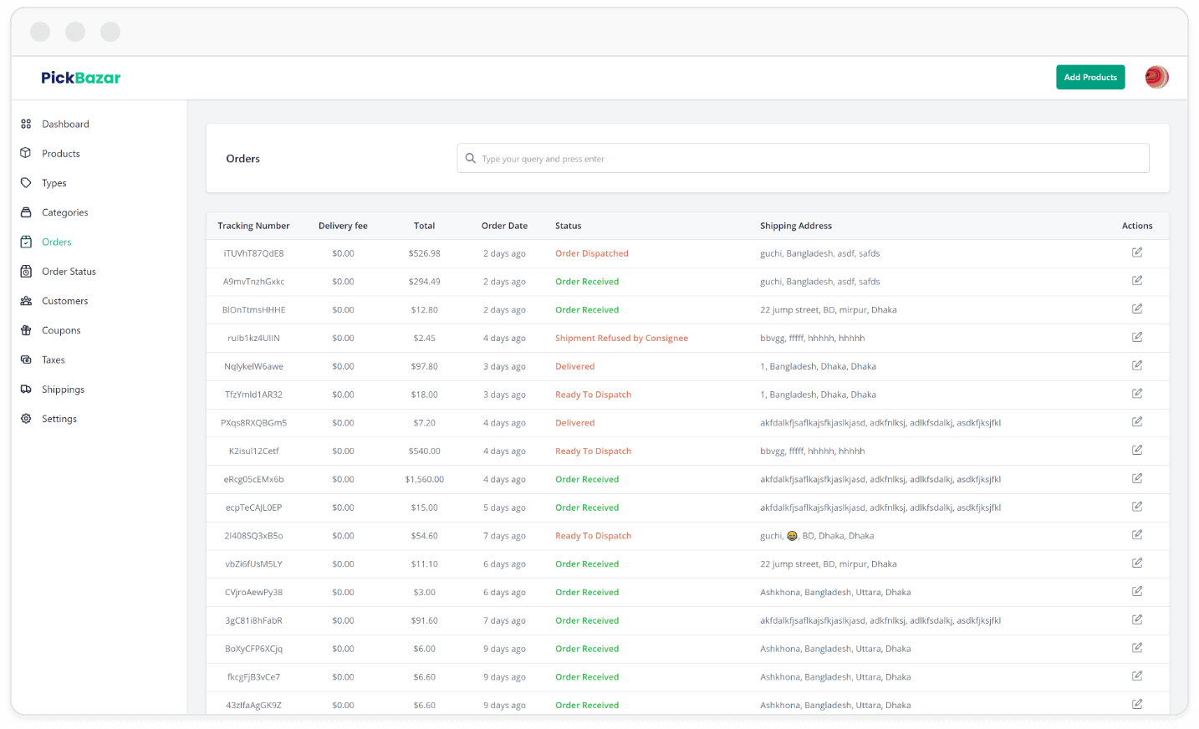Click the Types tag icon in sidebar
Viewport: 1199px width, 729px height.
click(26, 183)
